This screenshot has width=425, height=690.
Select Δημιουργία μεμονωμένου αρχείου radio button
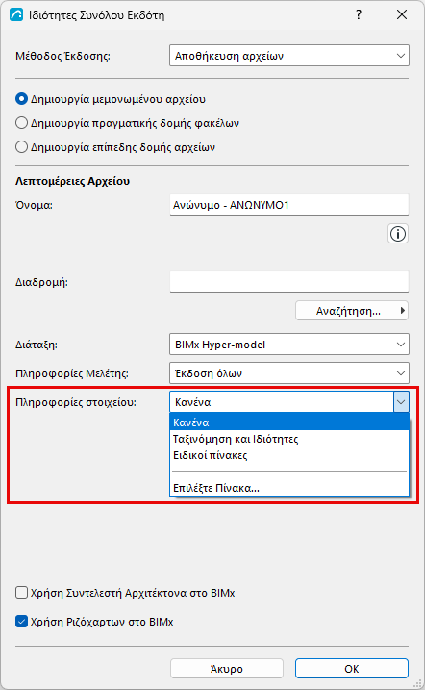(x=21, y=99)
